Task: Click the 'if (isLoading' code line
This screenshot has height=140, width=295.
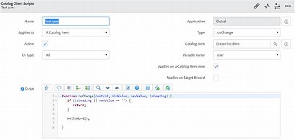Action: pyautogui.click(x=99, y=101)
